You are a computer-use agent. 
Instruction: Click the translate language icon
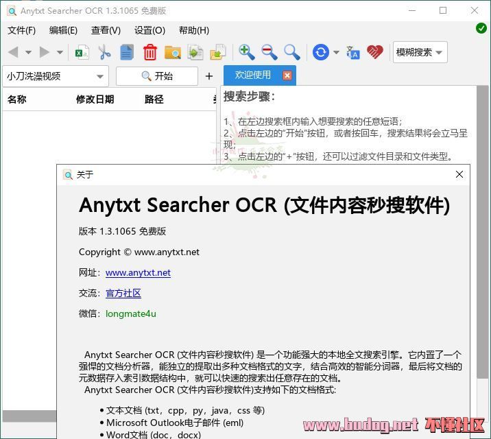pos(353,52)
